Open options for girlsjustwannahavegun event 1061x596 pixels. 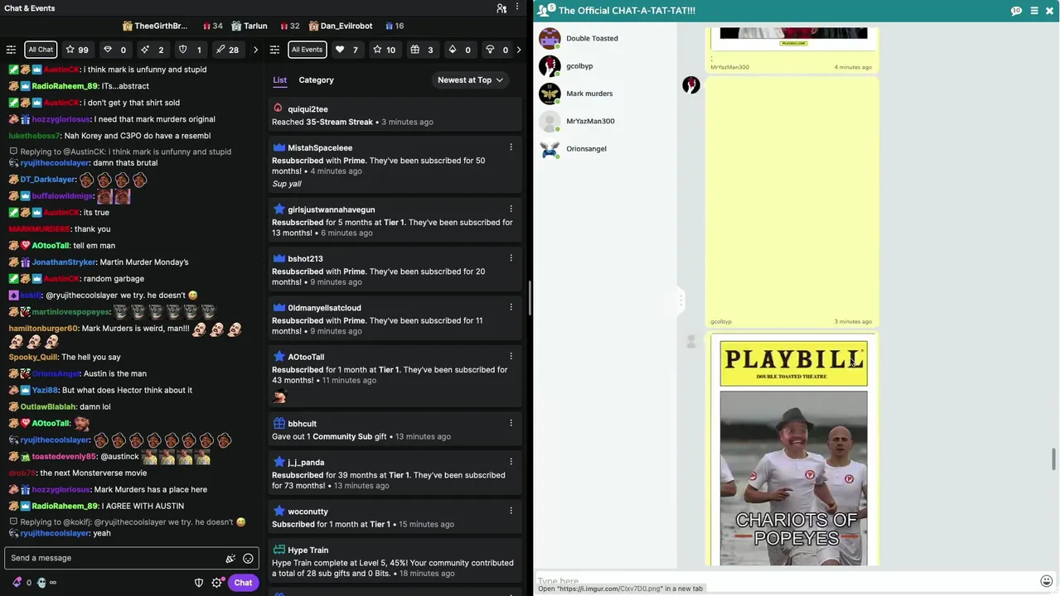coord(511,209)
